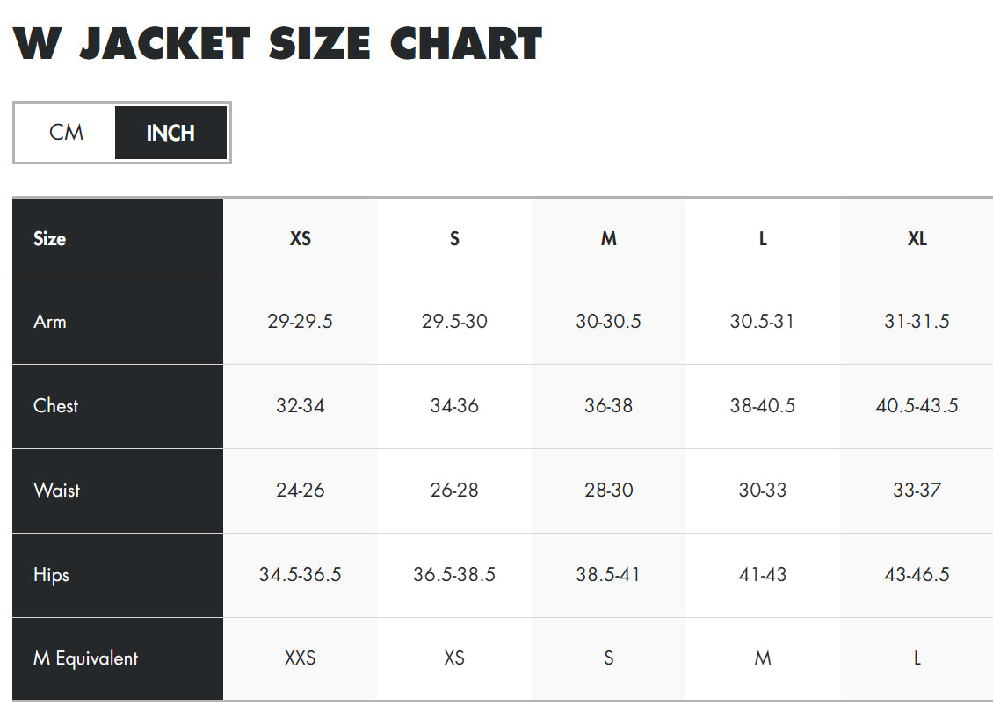This screenshot has width=993, height=705.
Task: Click the S size column header
Action: coord(454,239)
